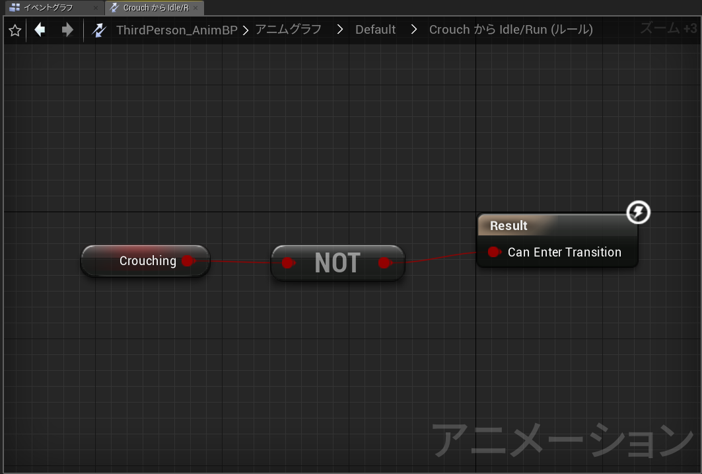Expand the chevron after ThirdPerson_AnimBP
Image resolution: width=702 pixels, height=474 pixels.
click(x=246, y=30)
